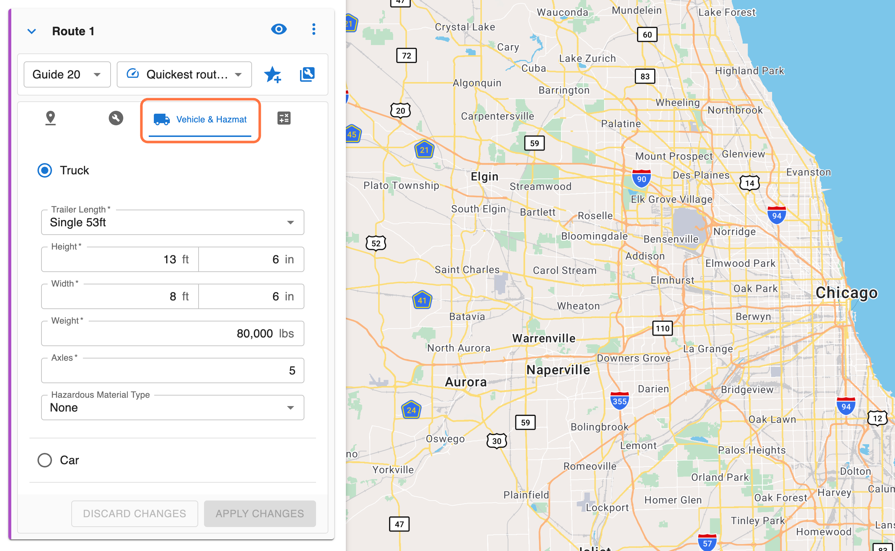Click the save route copy icon

pos(307,74)
